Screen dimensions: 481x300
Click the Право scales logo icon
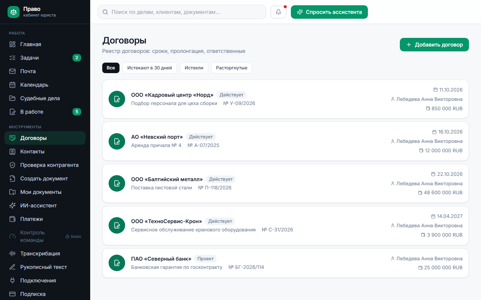[x=14, y=12]
